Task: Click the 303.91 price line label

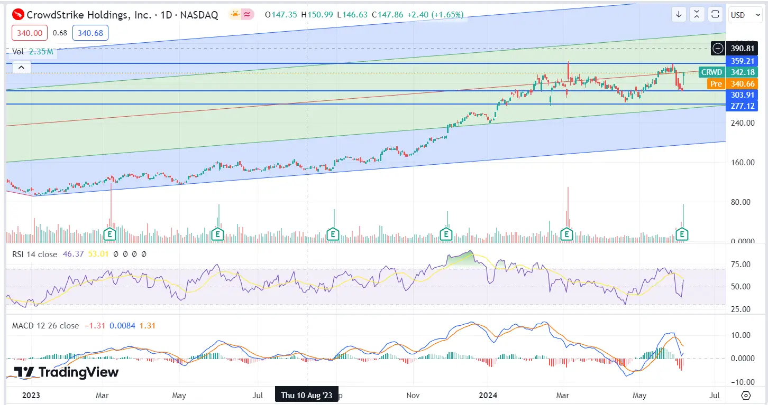Action: (741, 95)
